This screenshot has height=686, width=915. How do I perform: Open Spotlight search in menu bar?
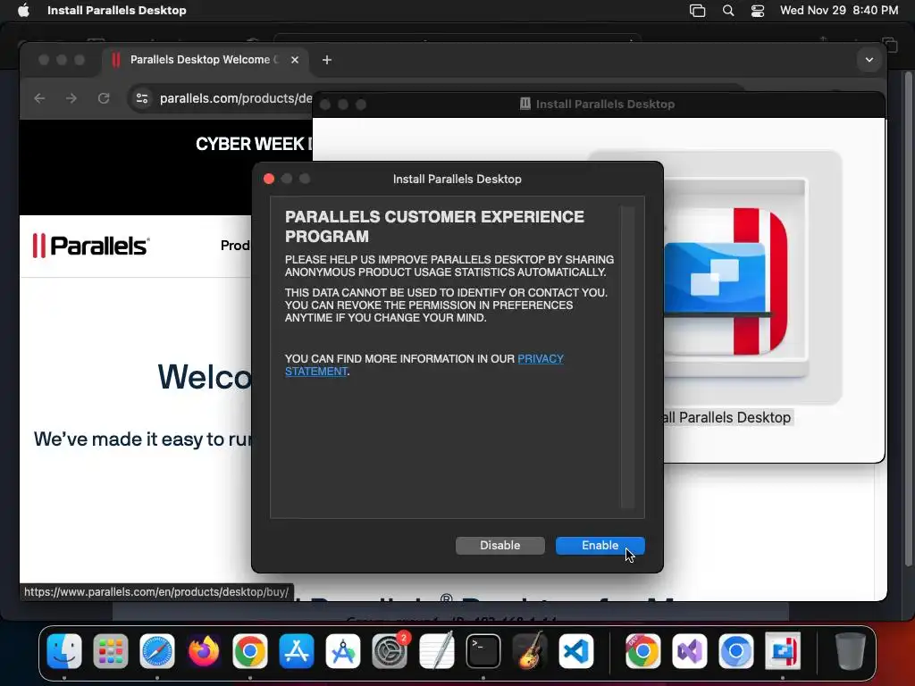point(727,10)
